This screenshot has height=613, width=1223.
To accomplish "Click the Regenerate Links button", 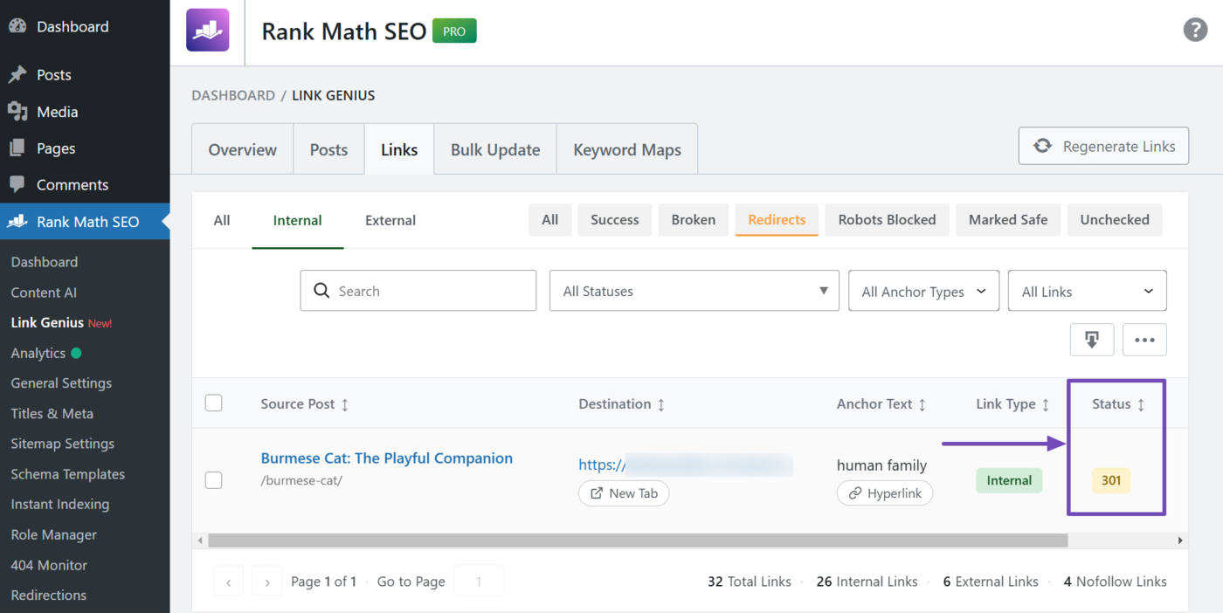I will (1103, 146).
